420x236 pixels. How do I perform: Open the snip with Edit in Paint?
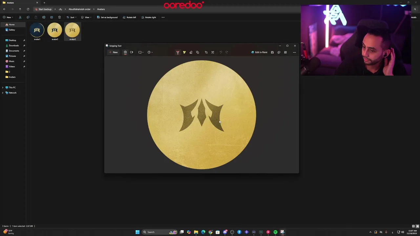259,52
